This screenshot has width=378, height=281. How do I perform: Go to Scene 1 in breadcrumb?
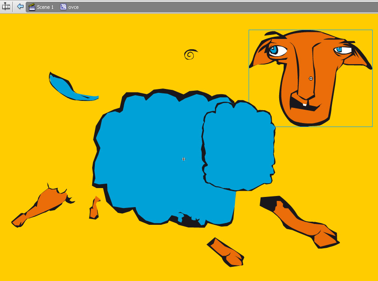tap(41, 7)
